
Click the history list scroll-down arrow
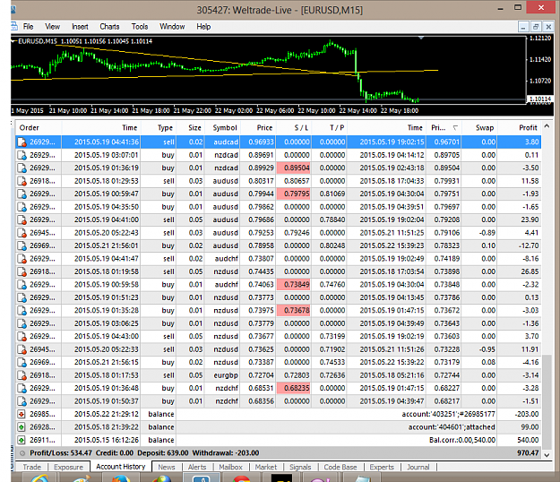(x=547, y=455)
